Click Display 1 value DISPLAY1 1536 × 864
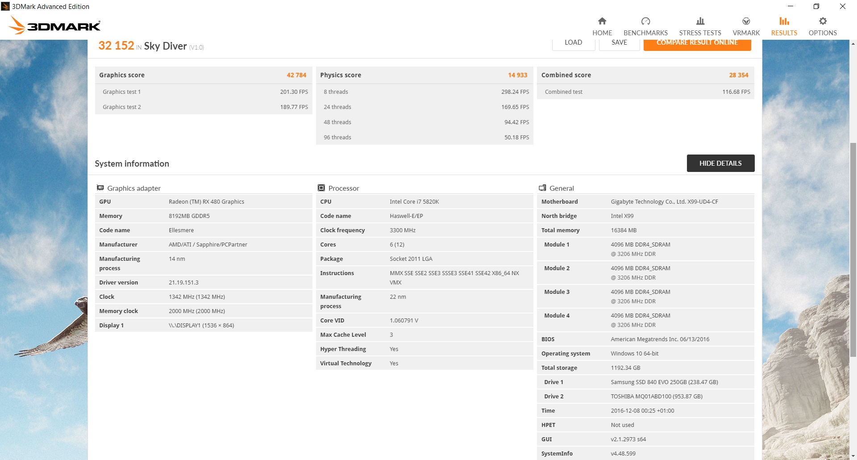Image resolution: width=857 pixels, height=460 pixels. (201, 325)
